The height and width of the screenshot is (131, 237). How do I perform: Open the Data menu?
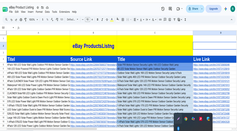coord(47,12)
